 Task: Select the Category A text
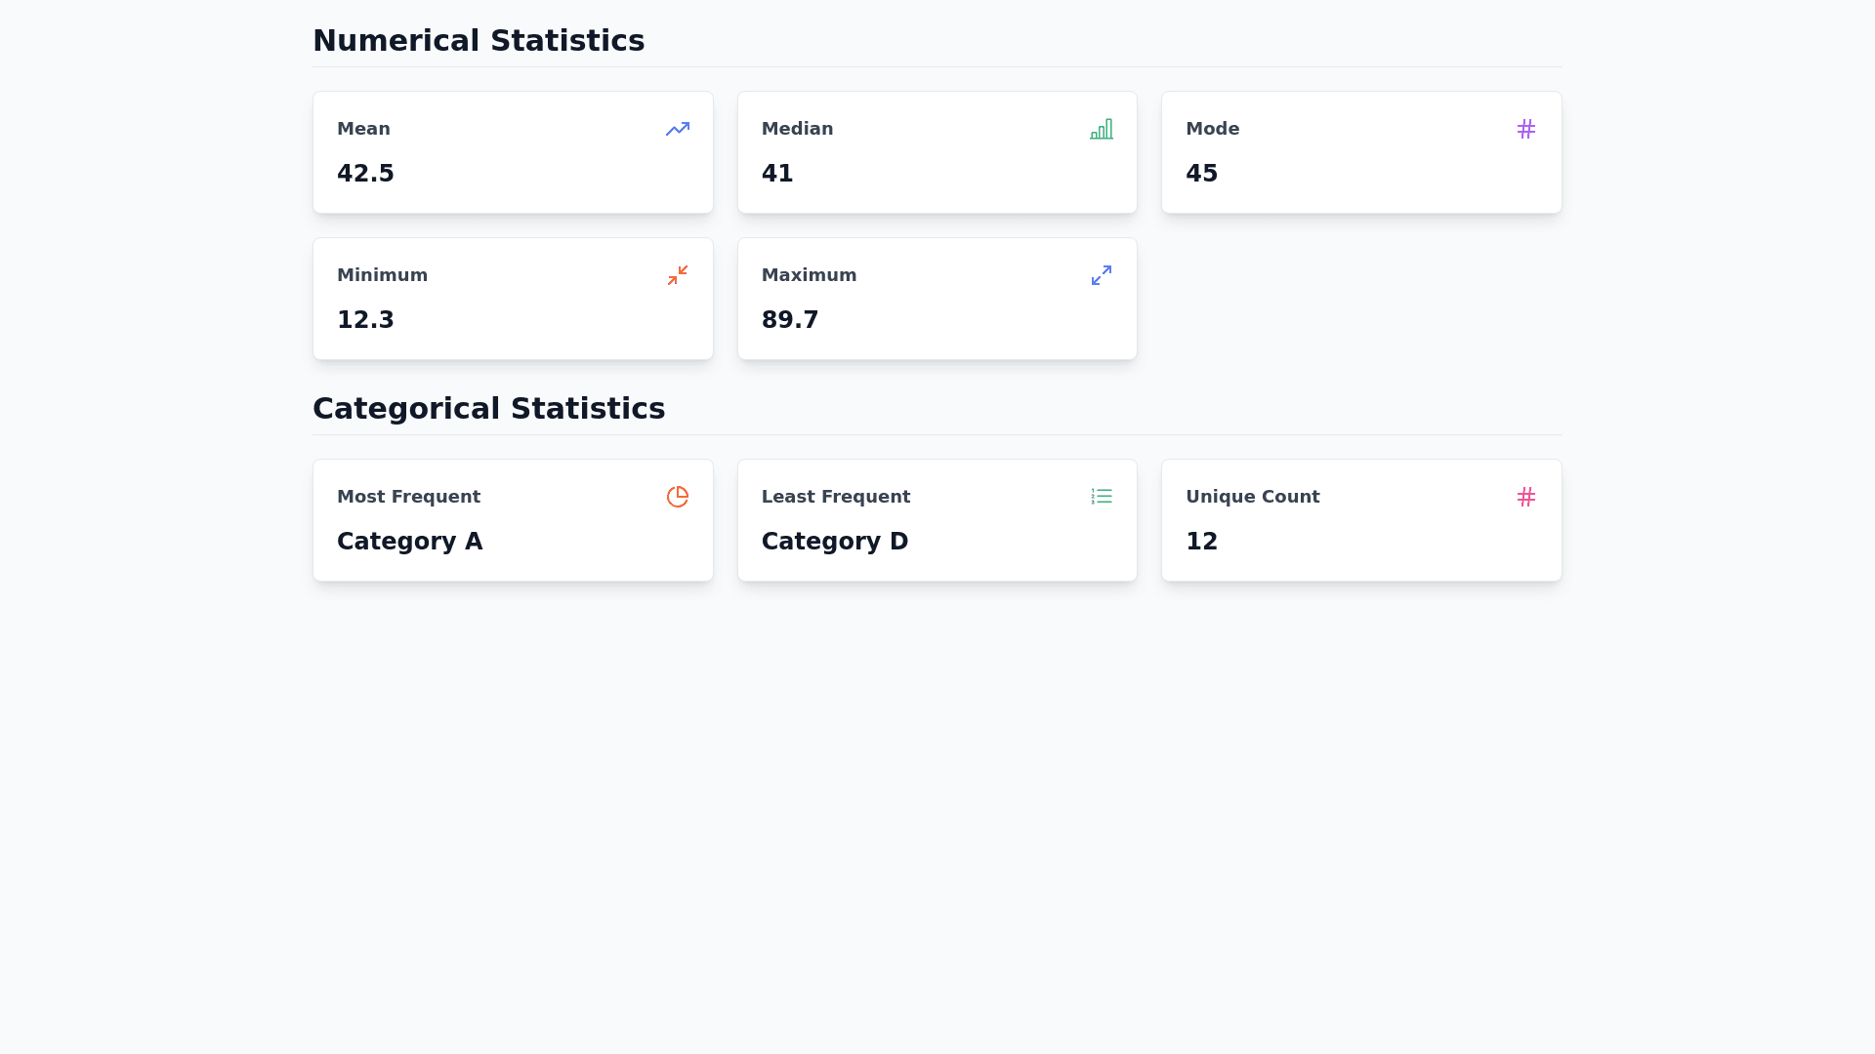pyautogui.click(x=409, y=542)
